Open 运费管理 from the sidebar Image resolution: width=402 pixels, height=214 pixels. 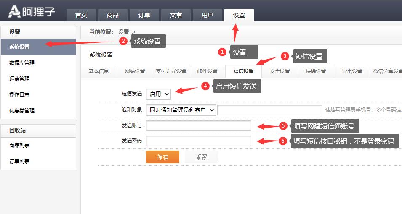click(x=19, y=79)
